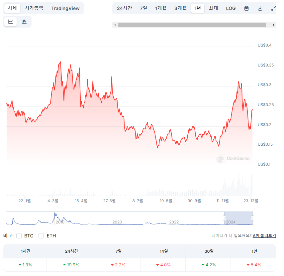Viewport: 284px width, 276px height.
Task: Click the 23. 12월 date label
Action: (251, 201)
